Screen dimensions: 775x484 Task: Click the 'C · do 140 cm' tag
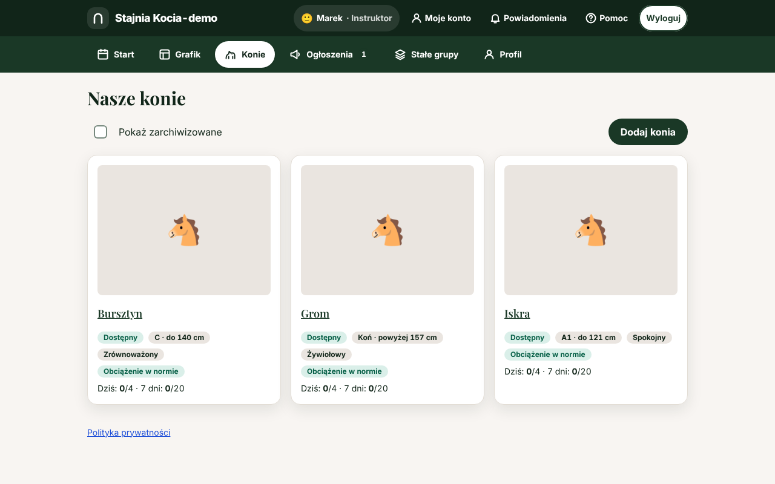(179, 338)
